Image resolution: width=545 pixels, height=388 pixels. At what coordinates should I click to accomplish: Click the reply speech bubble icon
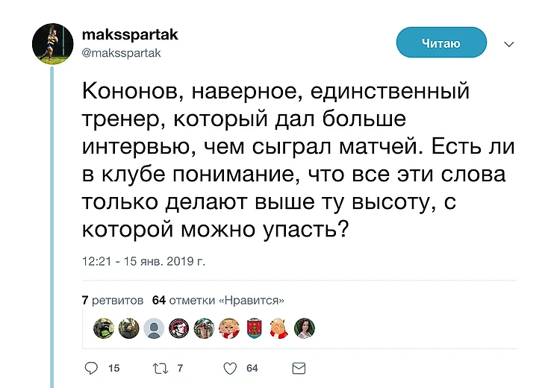click(92, 368)
